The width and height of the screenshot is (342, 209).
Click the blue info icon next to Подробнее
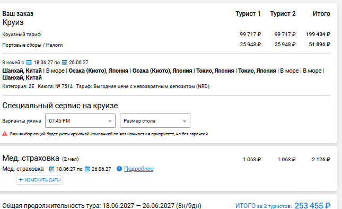point(119,169)
